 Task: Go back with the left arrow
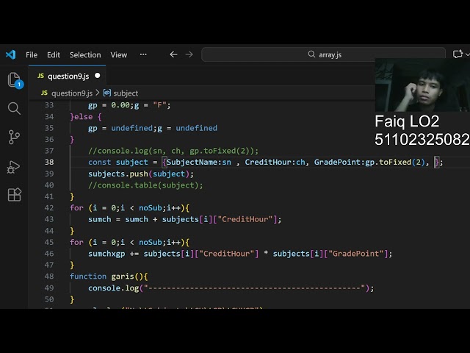click(173, 54)
